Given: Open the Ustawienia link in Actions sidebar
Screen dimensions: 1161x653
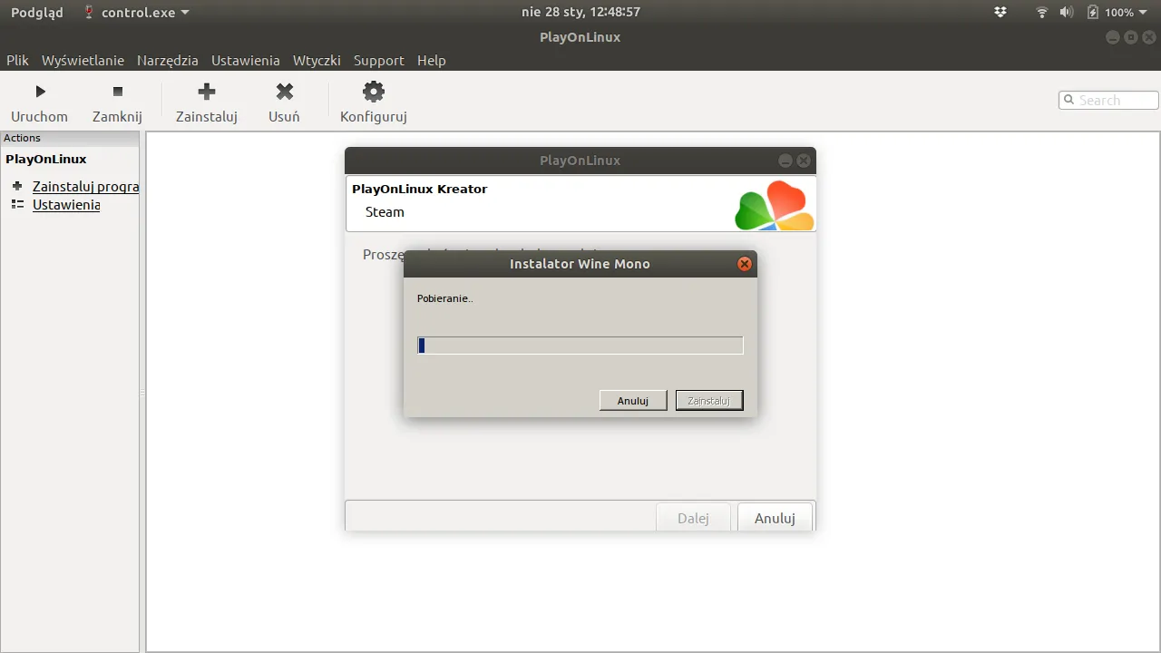Looking at the screenshot, I should tap(66, 204).
